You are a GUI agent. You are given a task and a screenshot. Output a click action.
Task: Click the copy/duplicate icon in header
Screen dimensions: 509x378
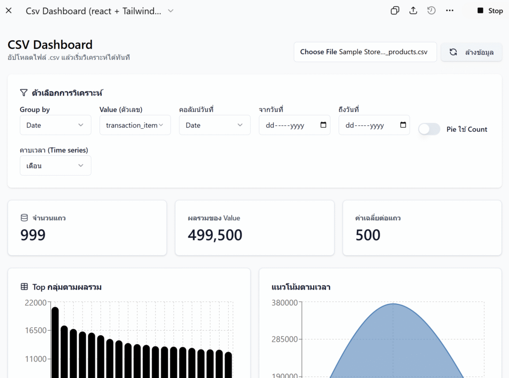[395, 10]
